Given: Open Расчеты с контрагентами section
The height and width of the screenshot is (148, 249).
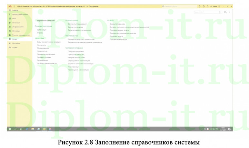Looking at the screenshot, I should pos(21,35).
